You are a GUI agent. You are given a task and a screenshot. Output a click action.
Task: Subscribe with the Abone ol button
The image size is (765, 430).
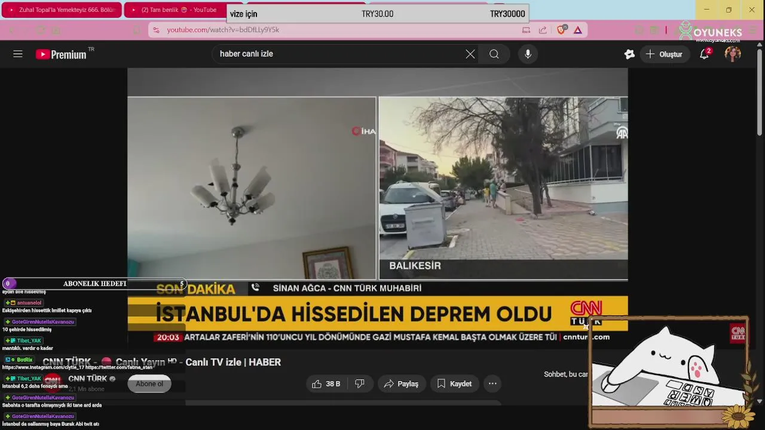tap(149, 384)
